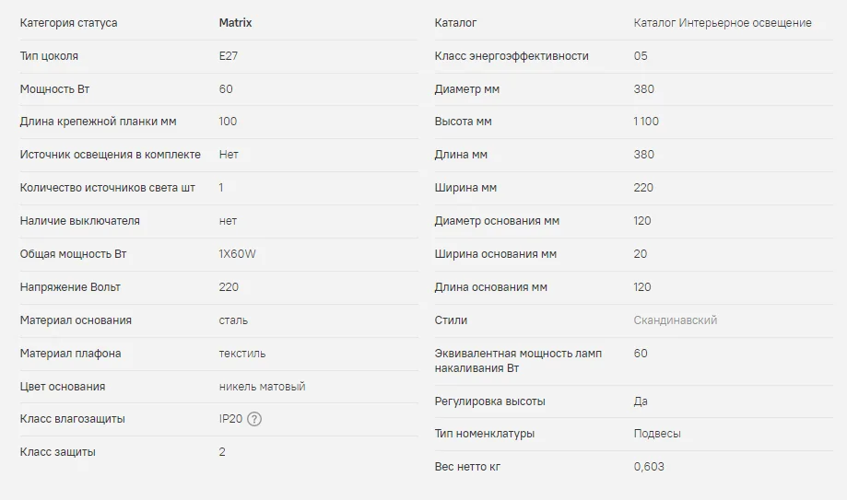Click the Категория статуса label

(69, 23)
